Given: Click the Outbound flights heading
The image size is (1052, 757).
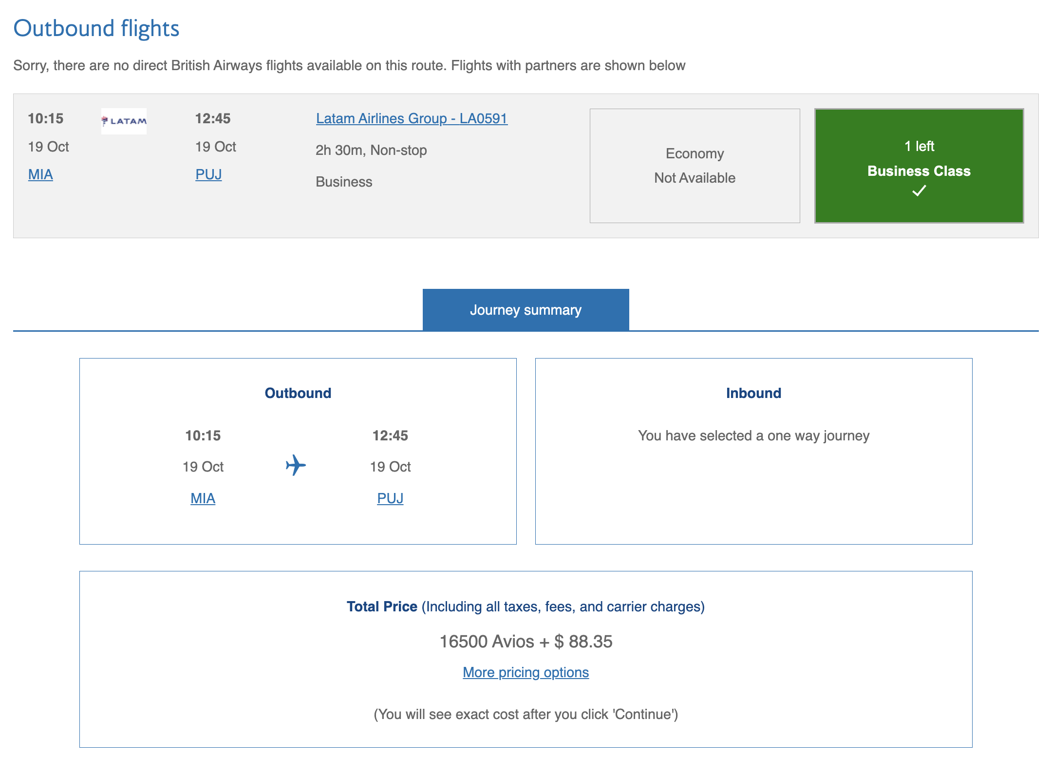Looking at the screenshot, I should pyautogui.click(x=96, y=28).
